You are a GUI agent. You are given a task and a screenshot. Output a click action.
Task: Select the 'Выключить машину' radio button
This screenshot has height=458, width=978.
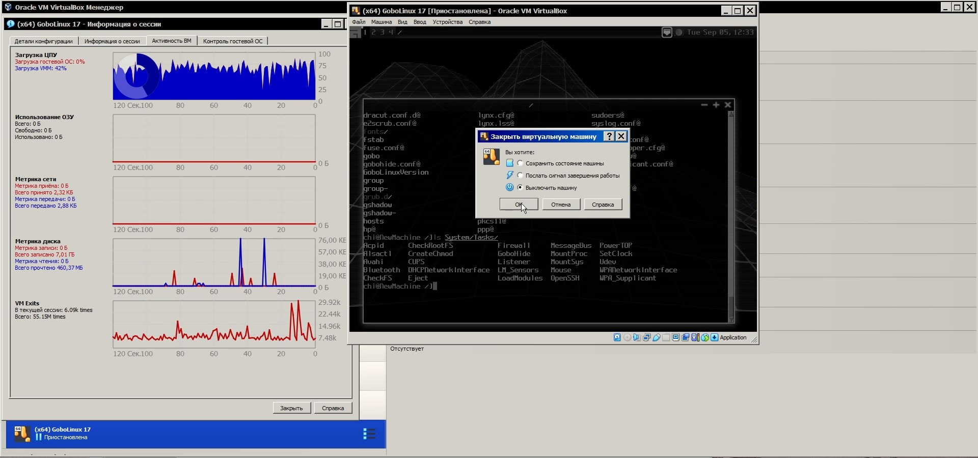[x=520, y=188]
